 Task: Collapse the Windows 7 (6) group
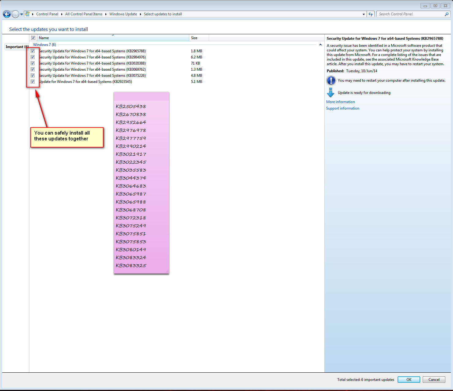[320, 45]
